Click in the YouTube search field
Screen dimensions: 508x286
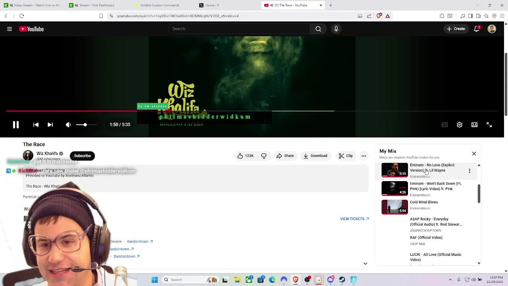[239, 29]
